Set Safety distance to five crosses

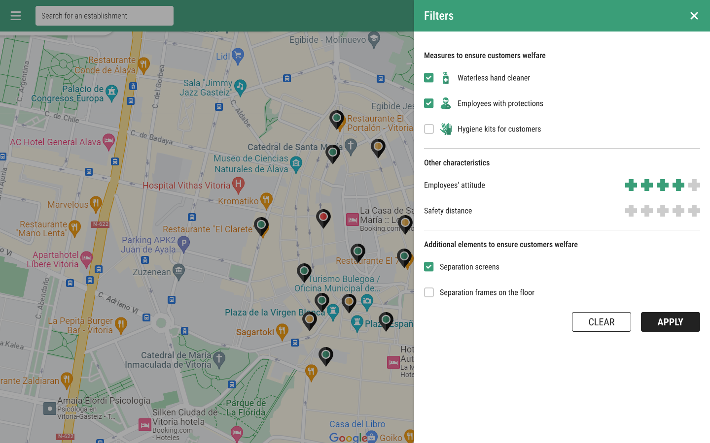pyautogui.click(x=694, y=211)
